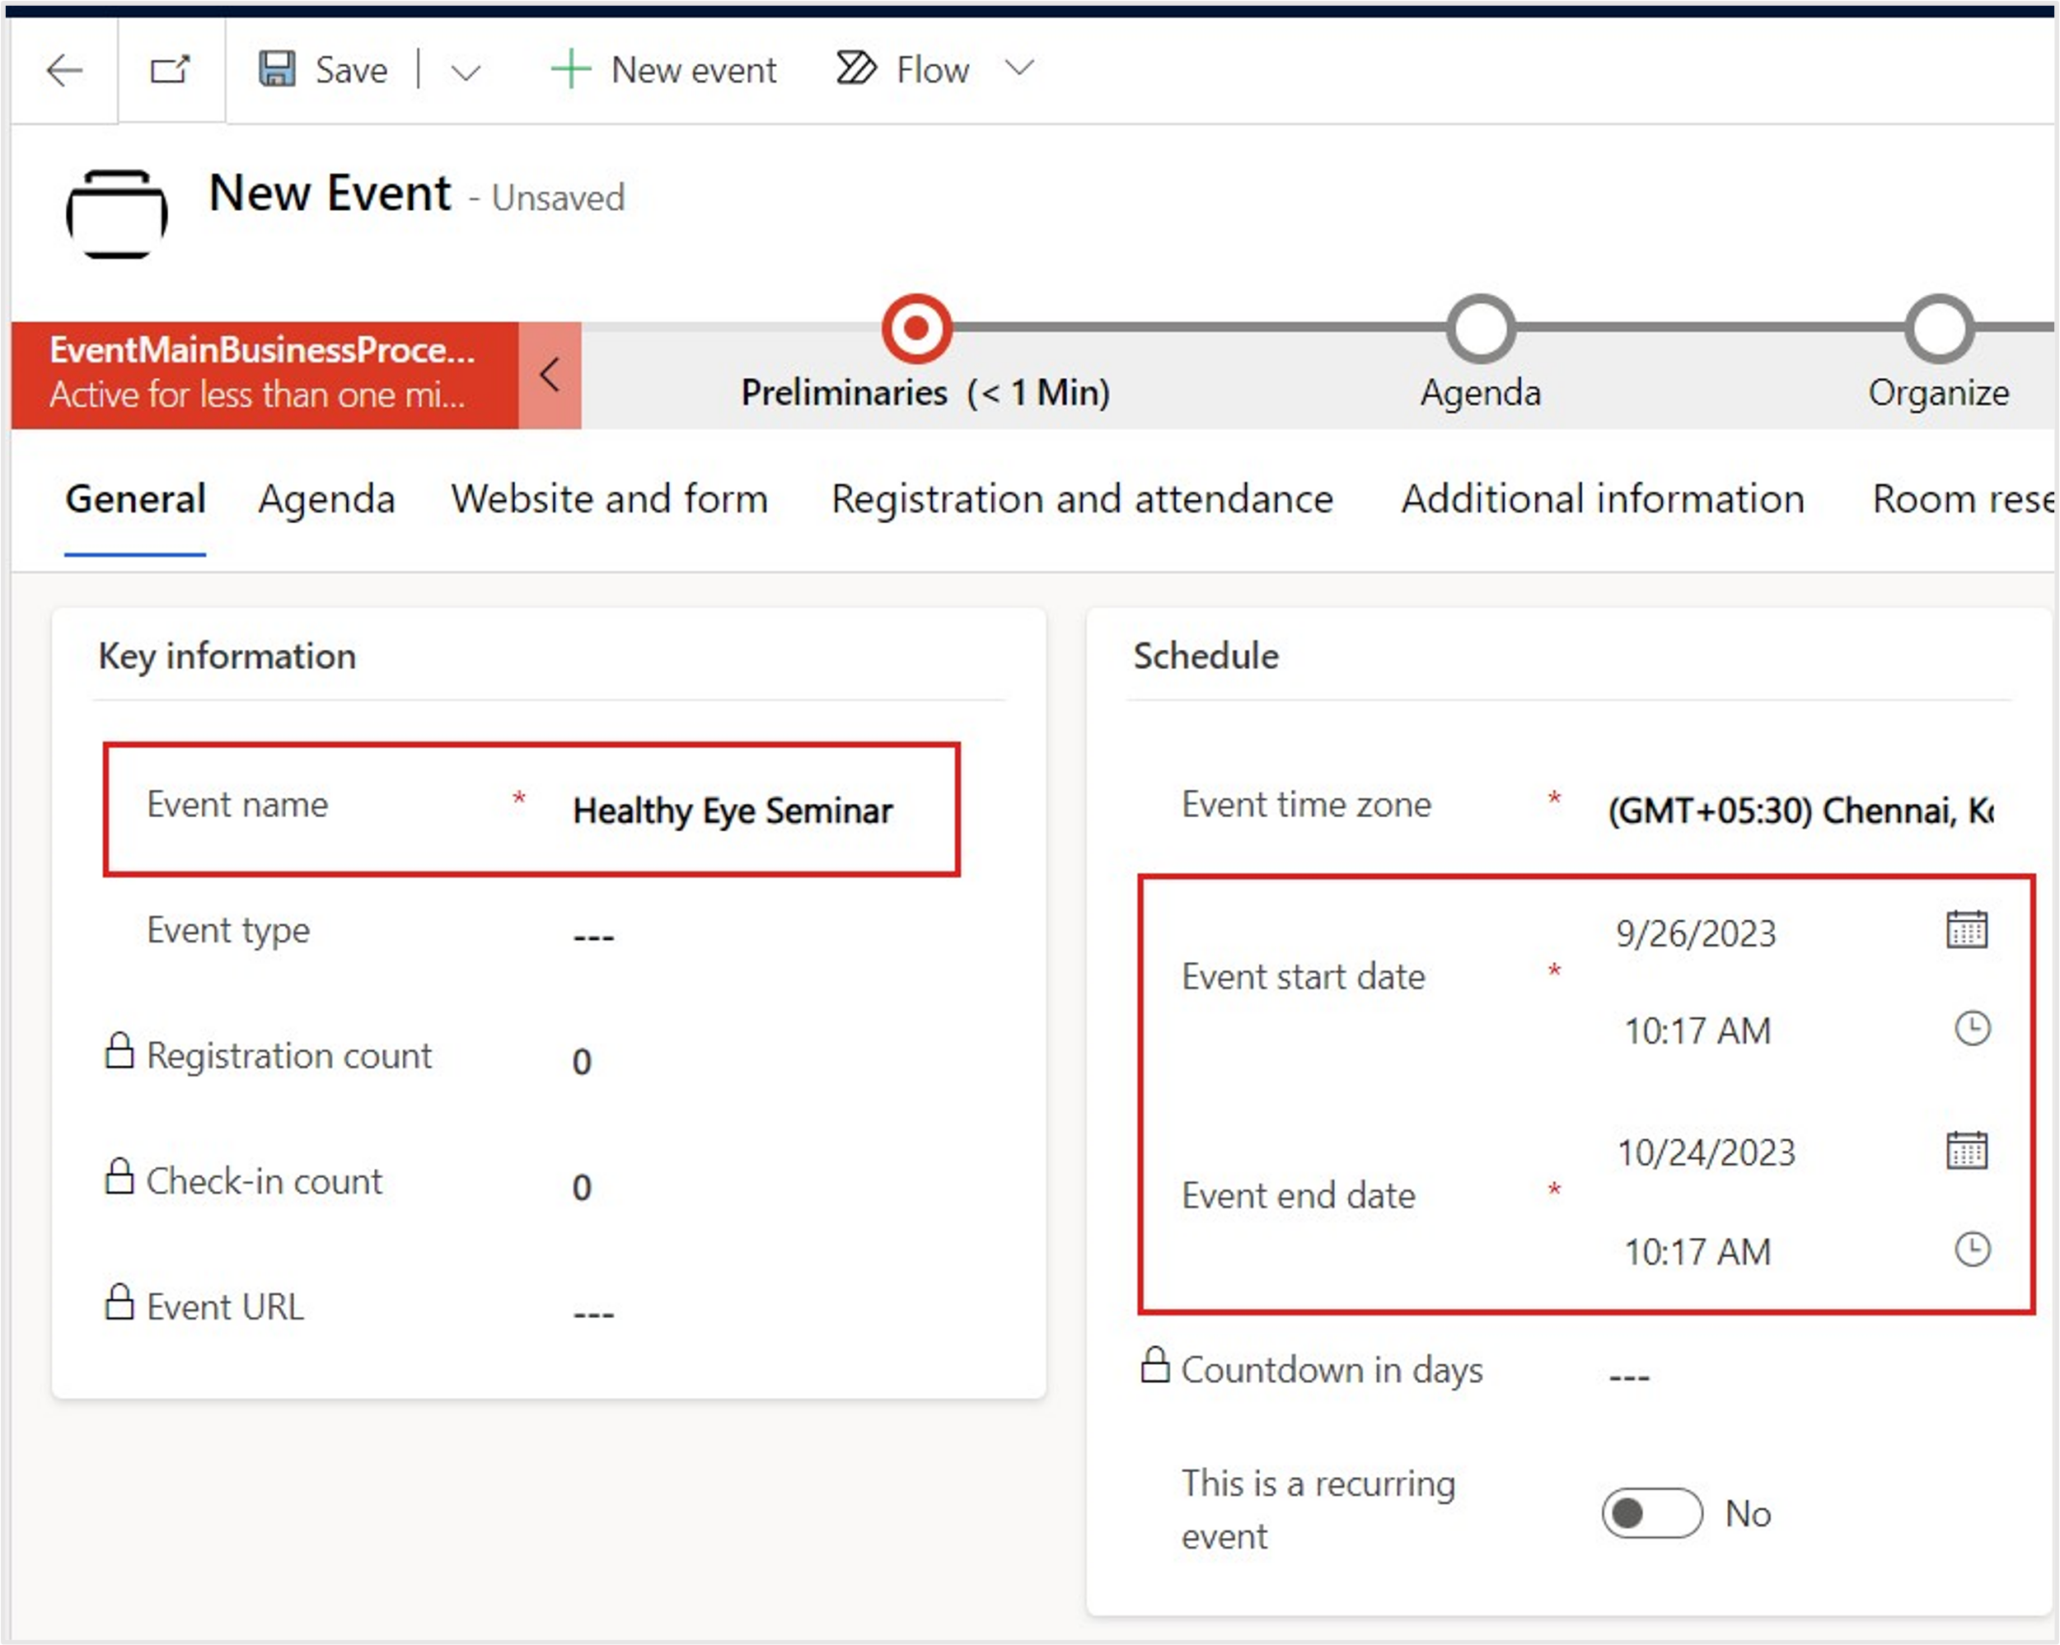Expand the Save options dropdown arrow

coord(466,72)
